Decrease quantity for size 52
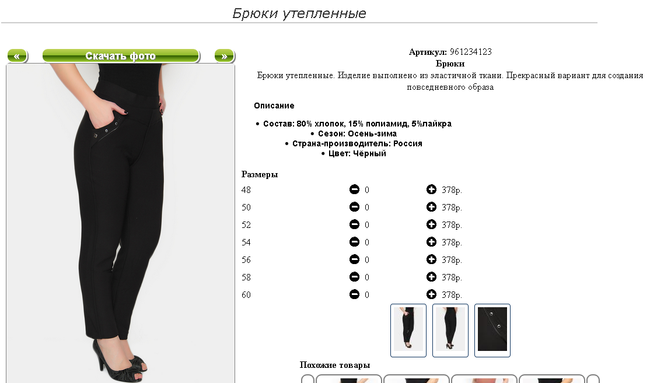This screenshot has width=657, height=383. pos(354,224)
